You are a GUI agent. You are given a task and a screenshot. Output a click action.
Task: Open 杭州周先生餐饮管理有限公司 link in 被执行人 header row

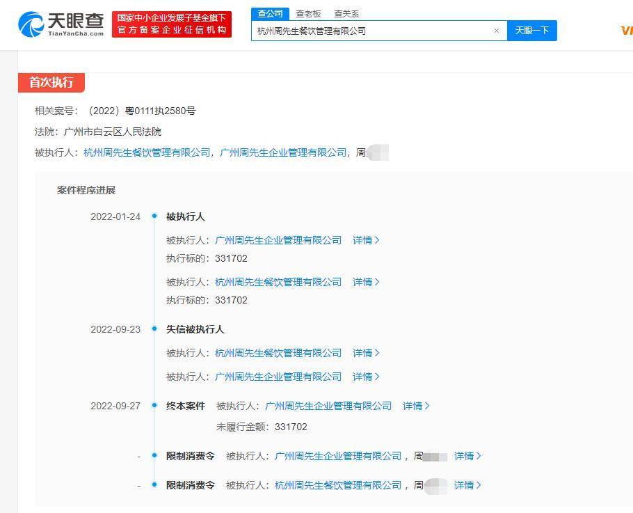pos(146,152)
